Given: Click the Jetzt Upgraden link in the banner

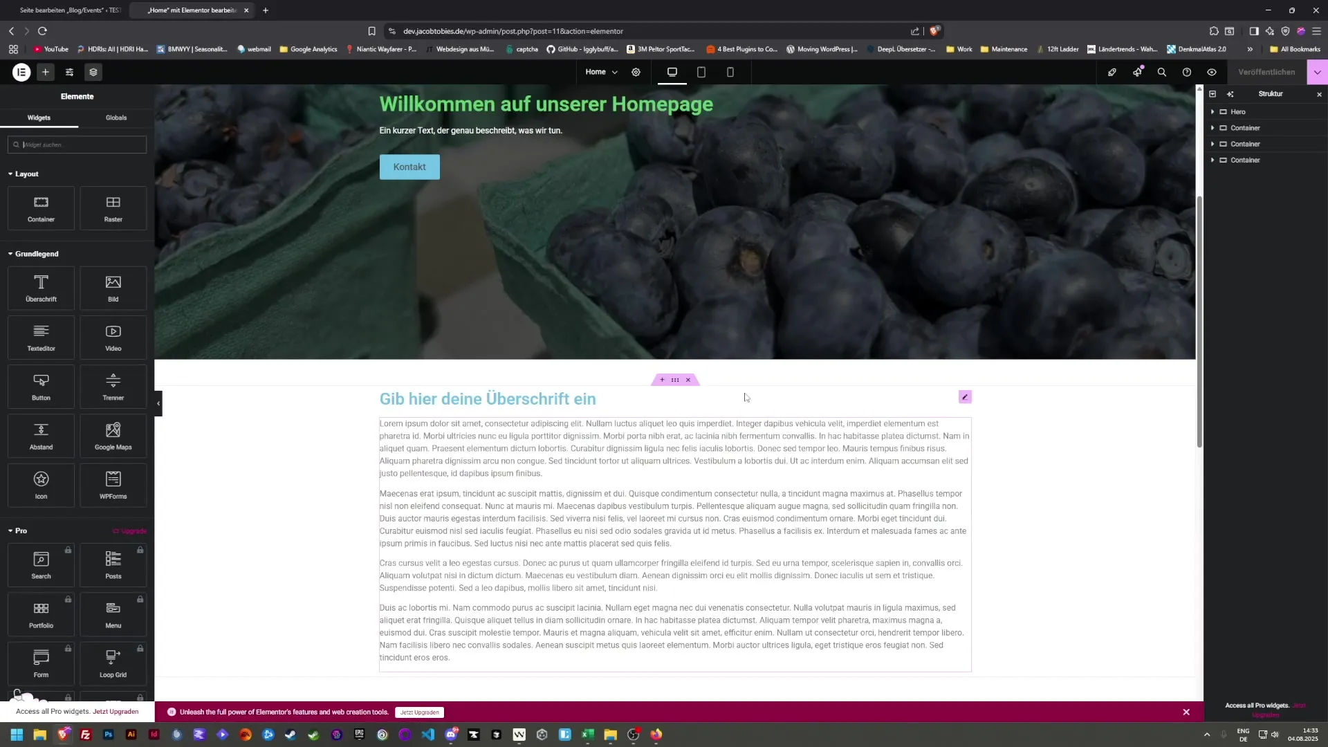Looking at the screenshot, I should (x=419, y=712).
